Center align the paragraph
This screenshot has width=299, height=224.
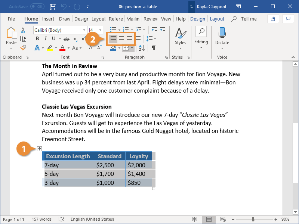121,38
